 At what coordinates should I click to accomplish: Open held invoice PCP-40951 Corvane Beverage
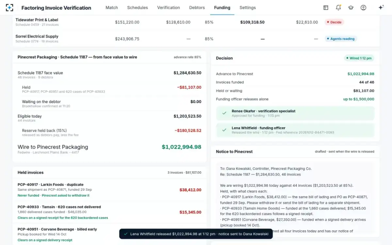click(109, 234)
